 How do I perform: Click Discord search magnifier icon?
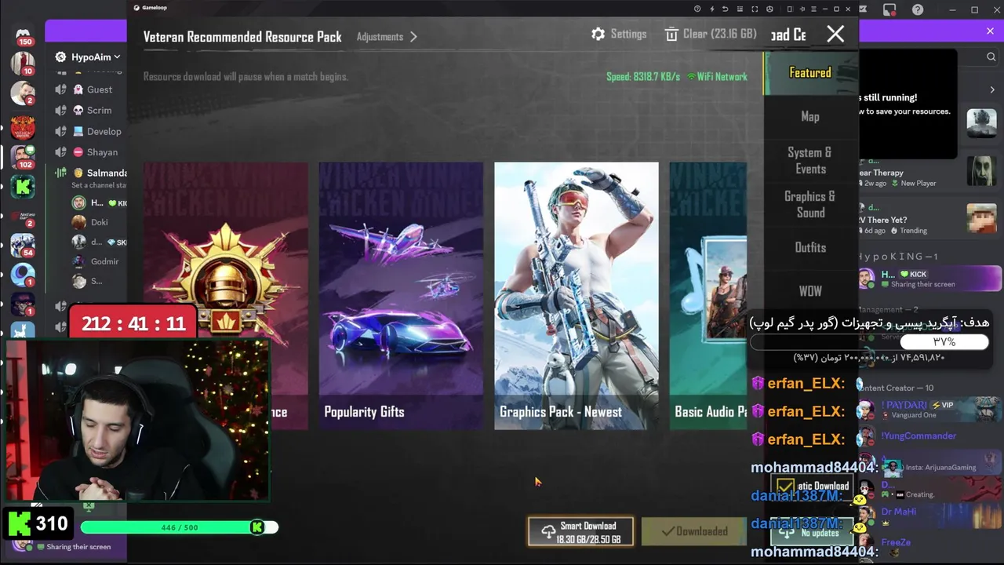(x=991, y=57)
